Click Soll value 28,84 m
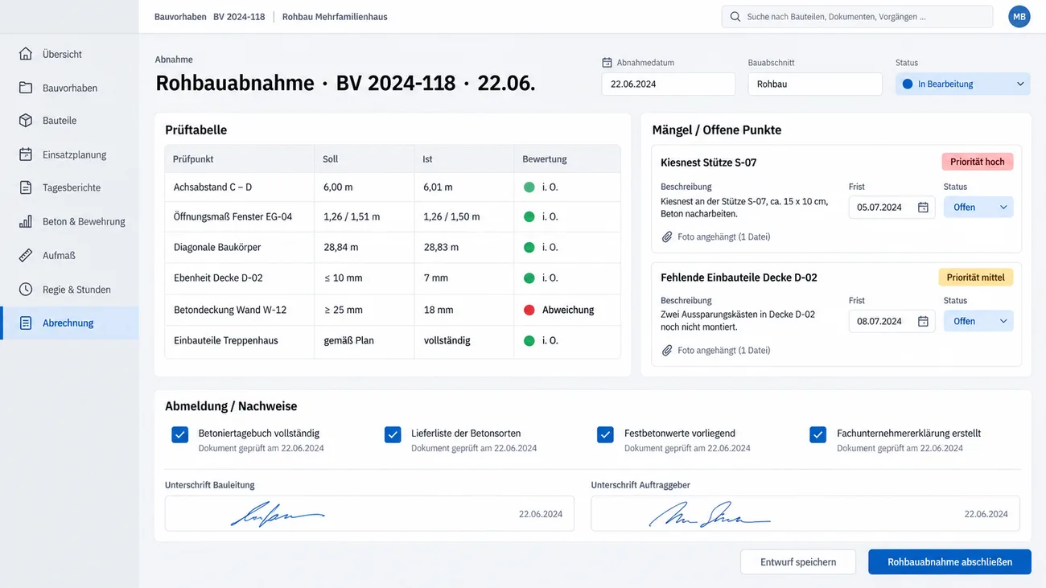This screenshot has height=588, width=1046. click(x=341, y=247)
